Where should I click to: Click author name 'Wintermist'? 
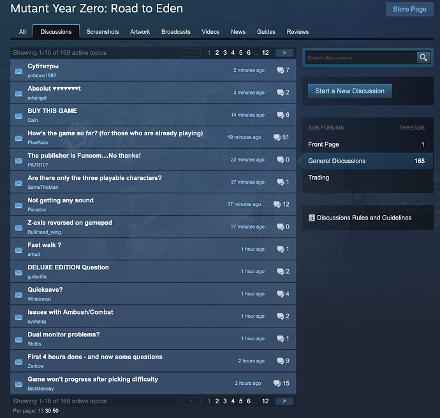pos(40,299)
